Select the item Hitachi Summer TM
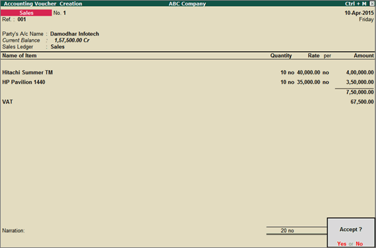Viewport: 376px width, 248px height. point(27,72)
